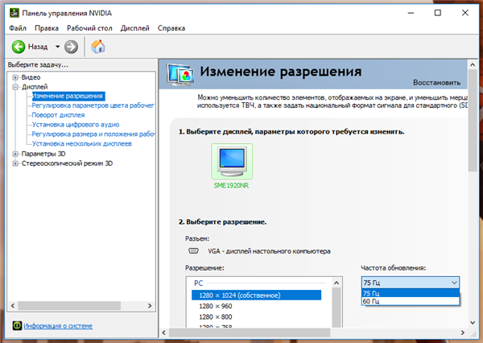Click the NVIDIA Control Panel title icon

click(14, 13)
